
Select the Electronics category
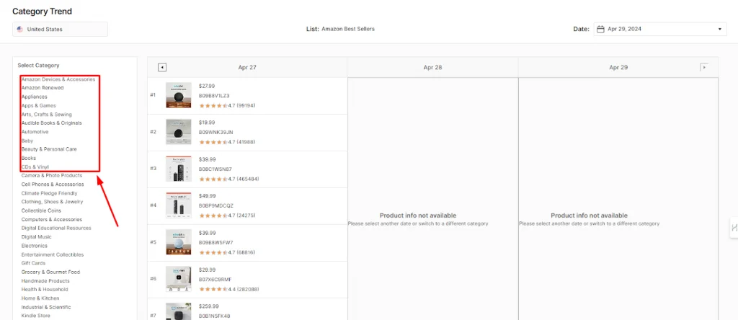35,246
